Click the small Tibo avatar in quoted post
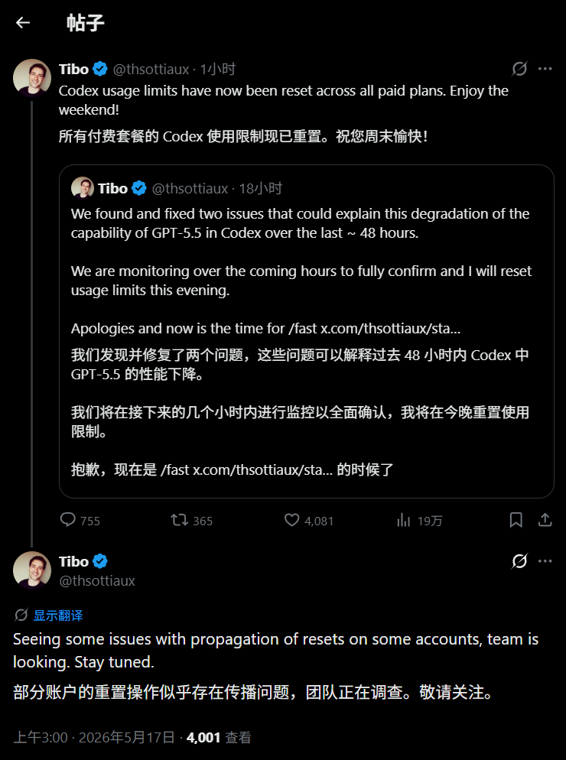 coord(83,188)
